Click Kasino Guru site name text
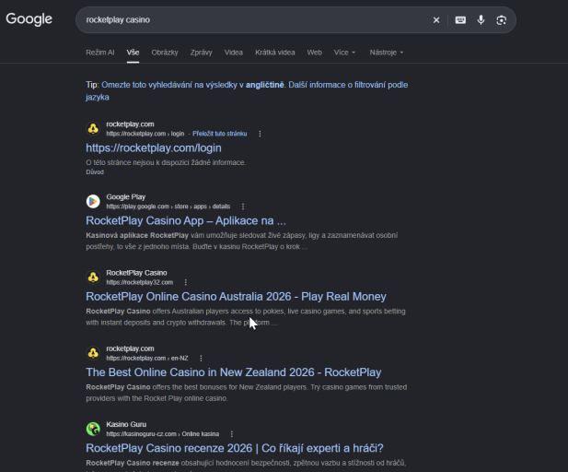568x472 pixels. pos(126,424)
